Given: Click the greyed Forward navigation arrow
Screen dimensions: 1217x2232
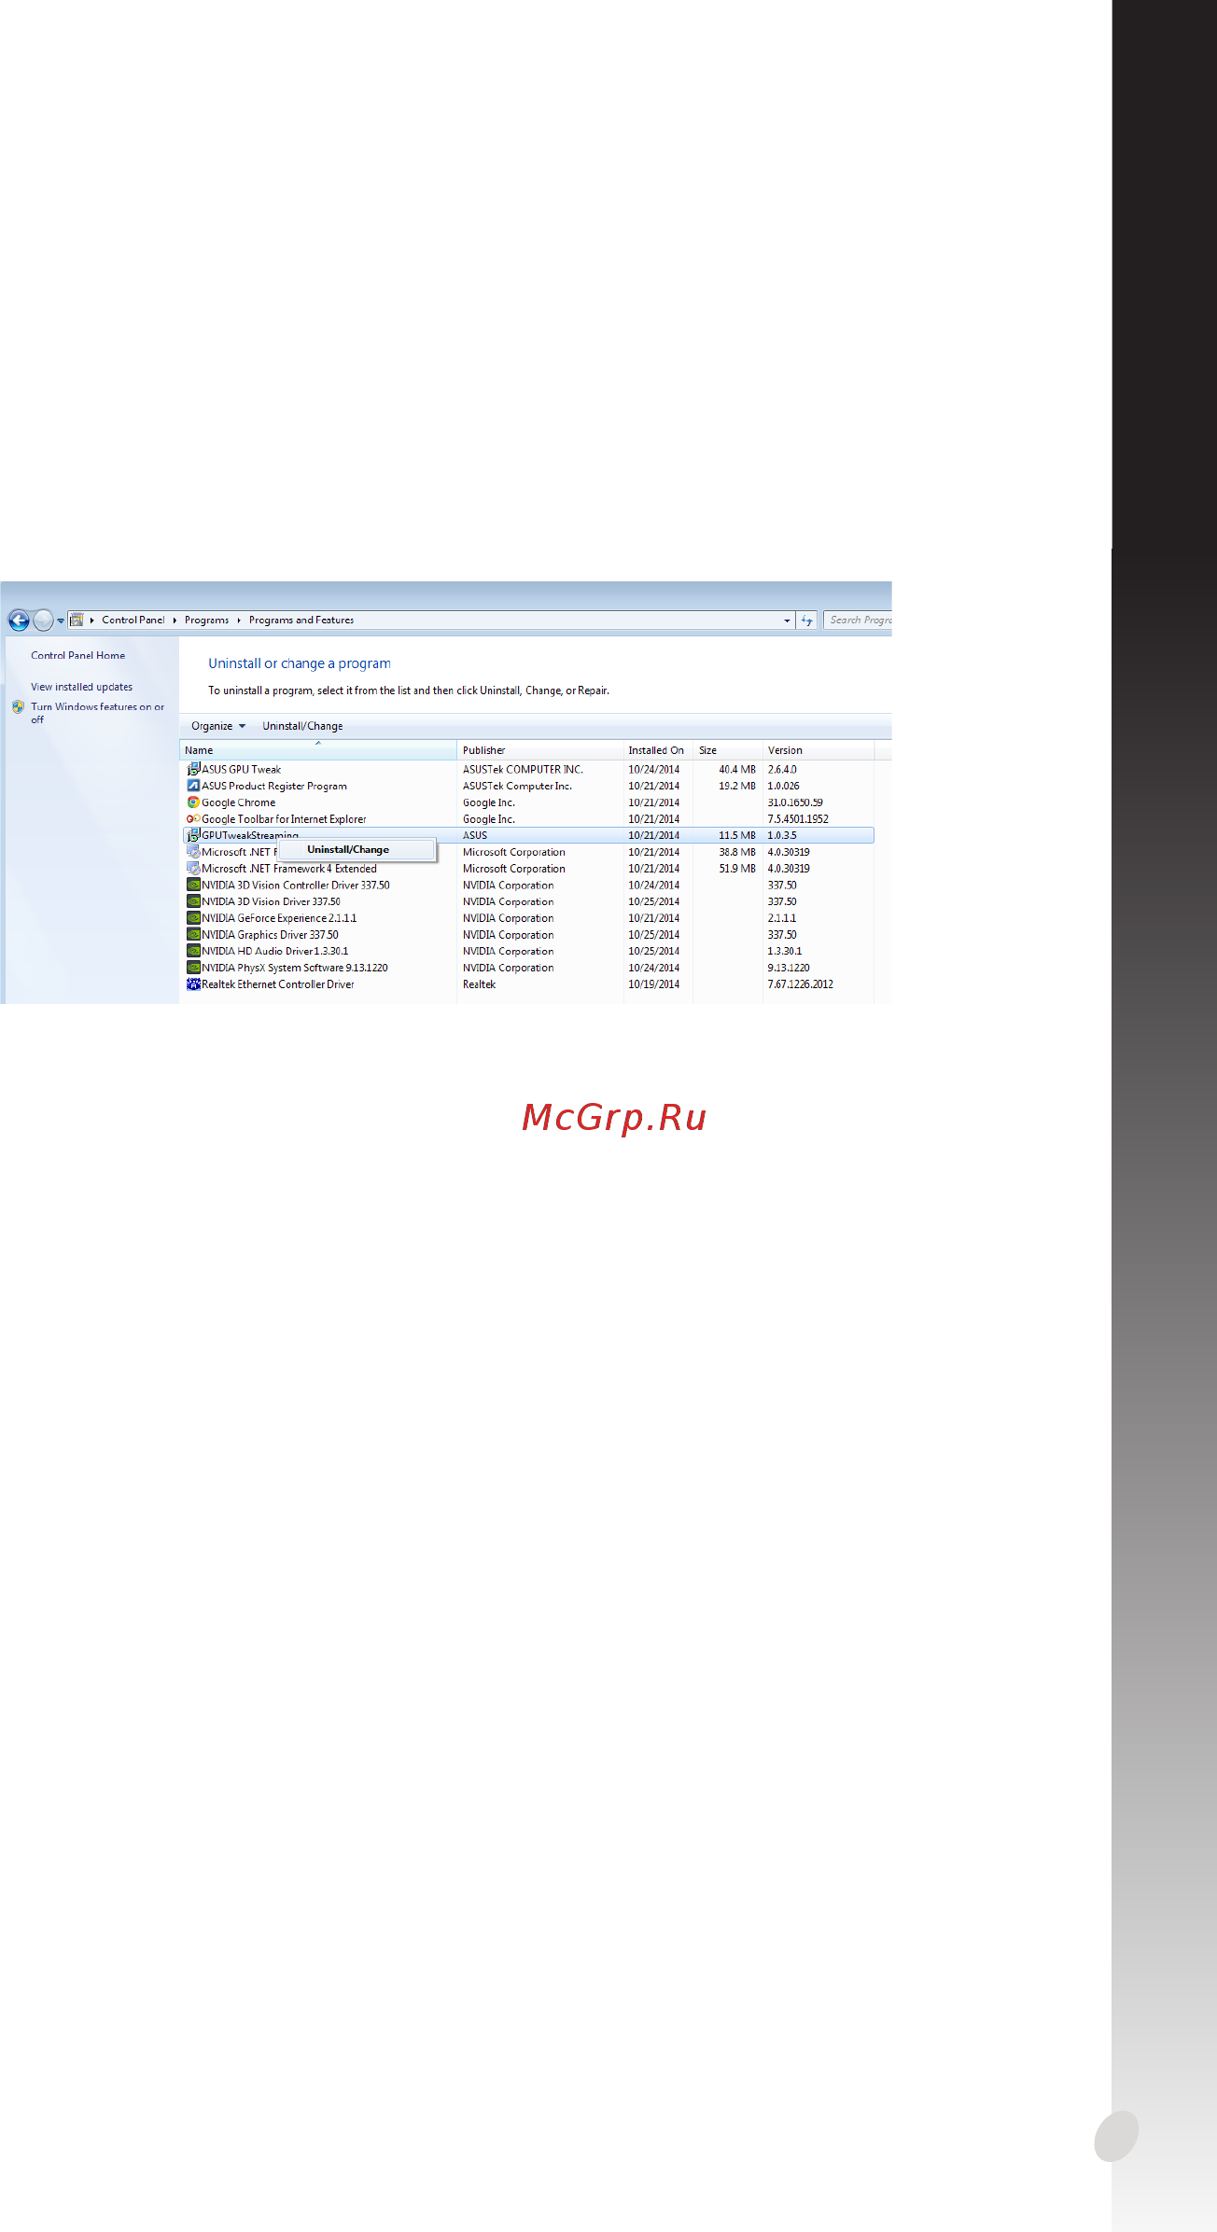Looking at the screenshot, I should (x=43, y=620).
